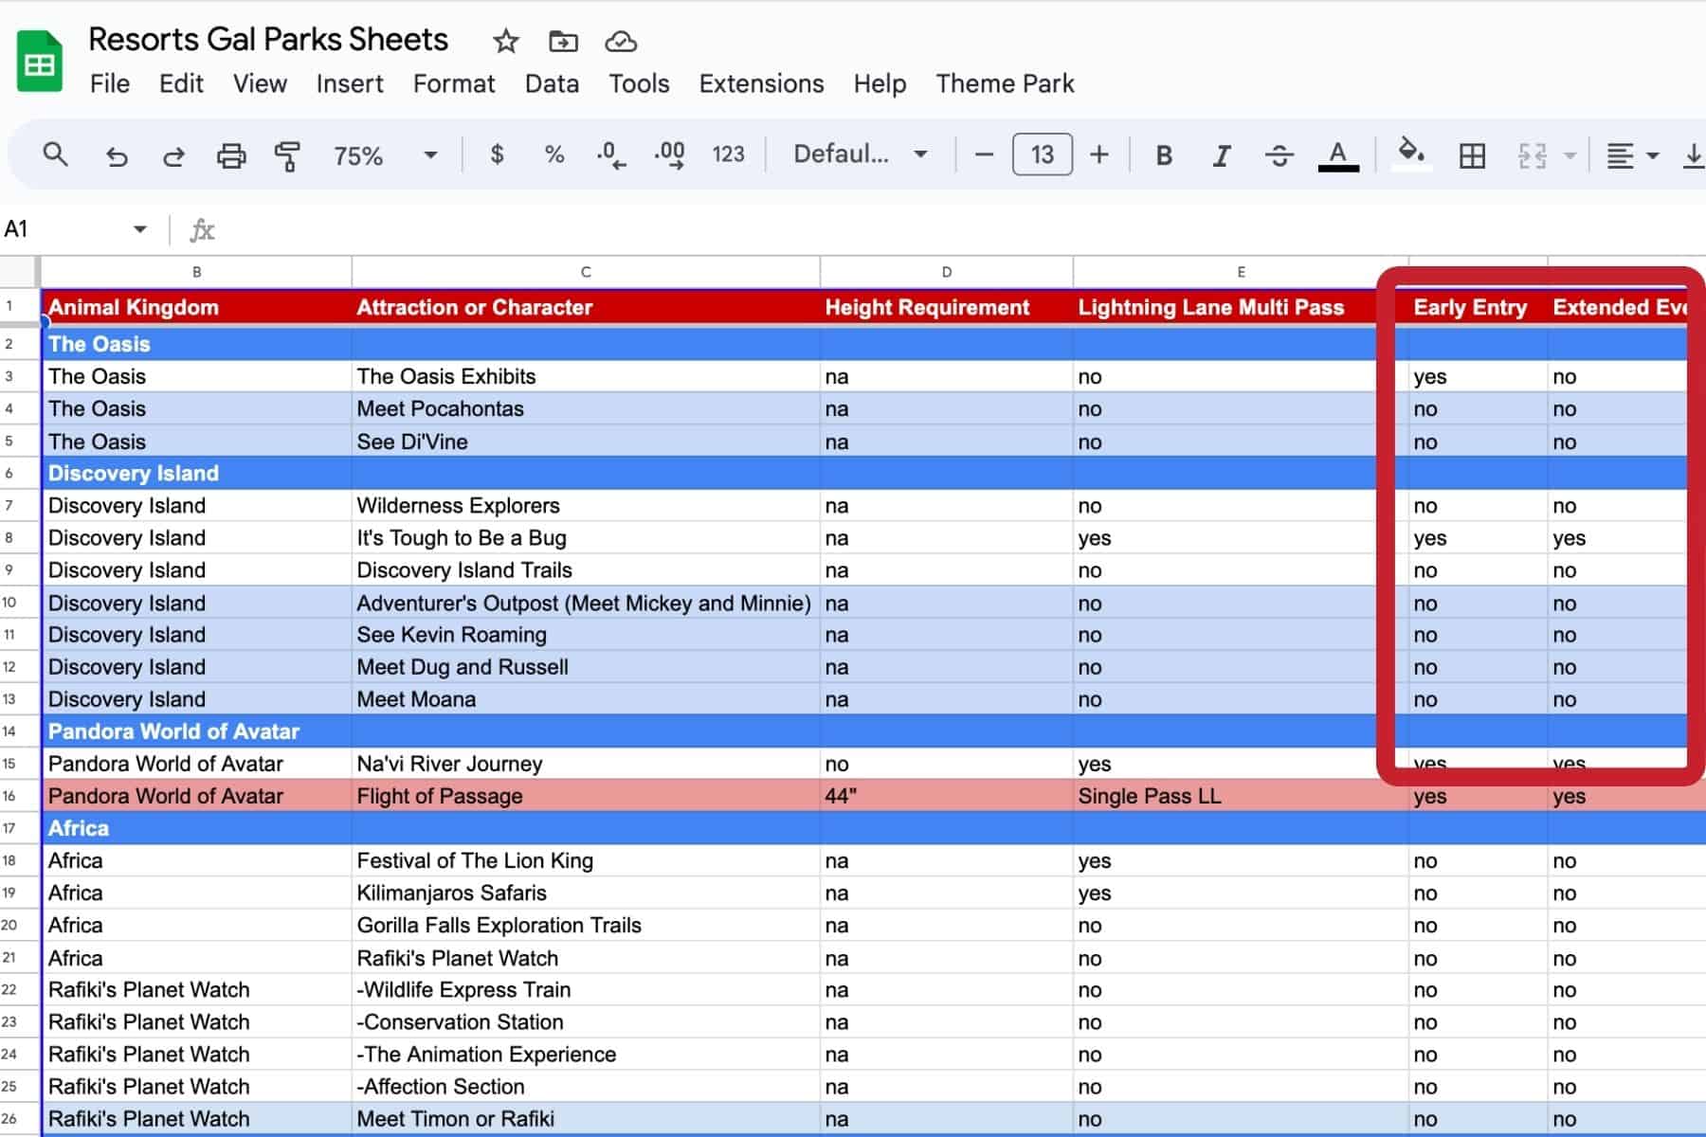The width and height of the screenshot is (1706, 1137).
Task: Open the horizontal align menu
Action: point(1632,155)
